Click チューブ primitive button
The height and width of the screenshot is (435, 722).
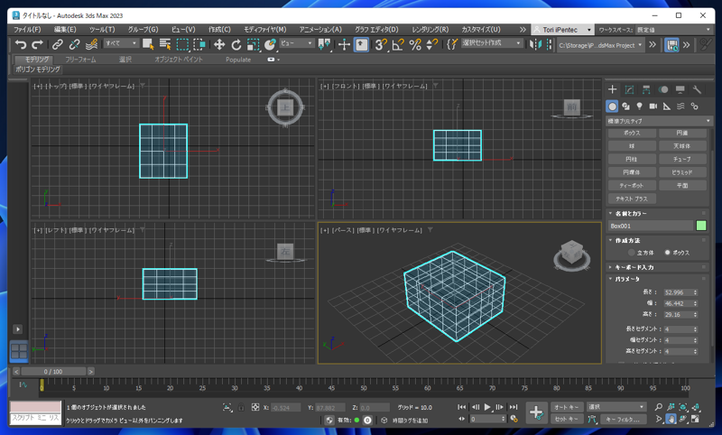click(x=682, y=159)
